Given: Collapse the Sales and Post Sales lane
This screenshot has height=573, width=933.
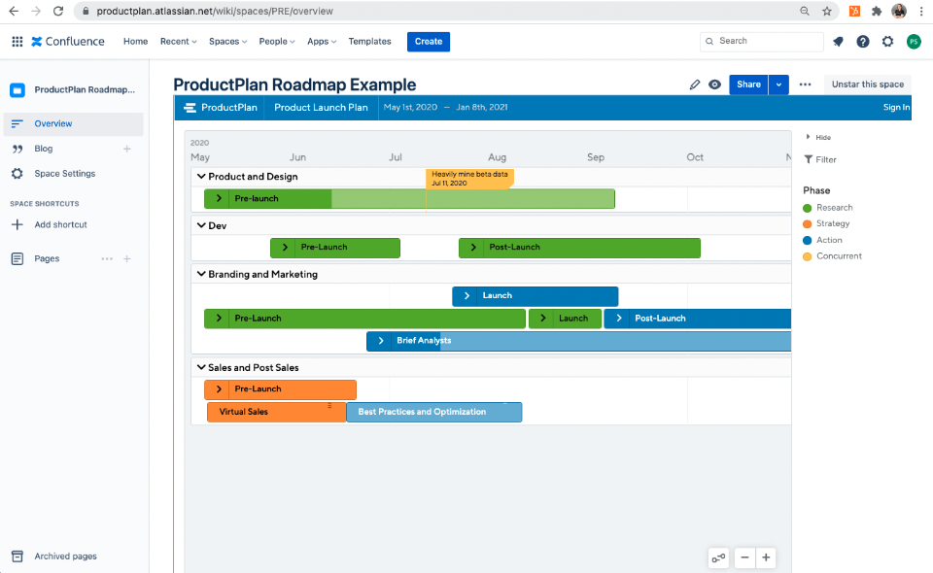Looking at the screenshot, I should click(201, 367).
